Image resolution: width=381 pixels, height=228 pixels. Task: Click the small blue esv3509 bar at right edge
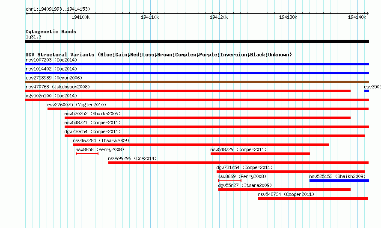pyautogui.click(x=367, y=91)
